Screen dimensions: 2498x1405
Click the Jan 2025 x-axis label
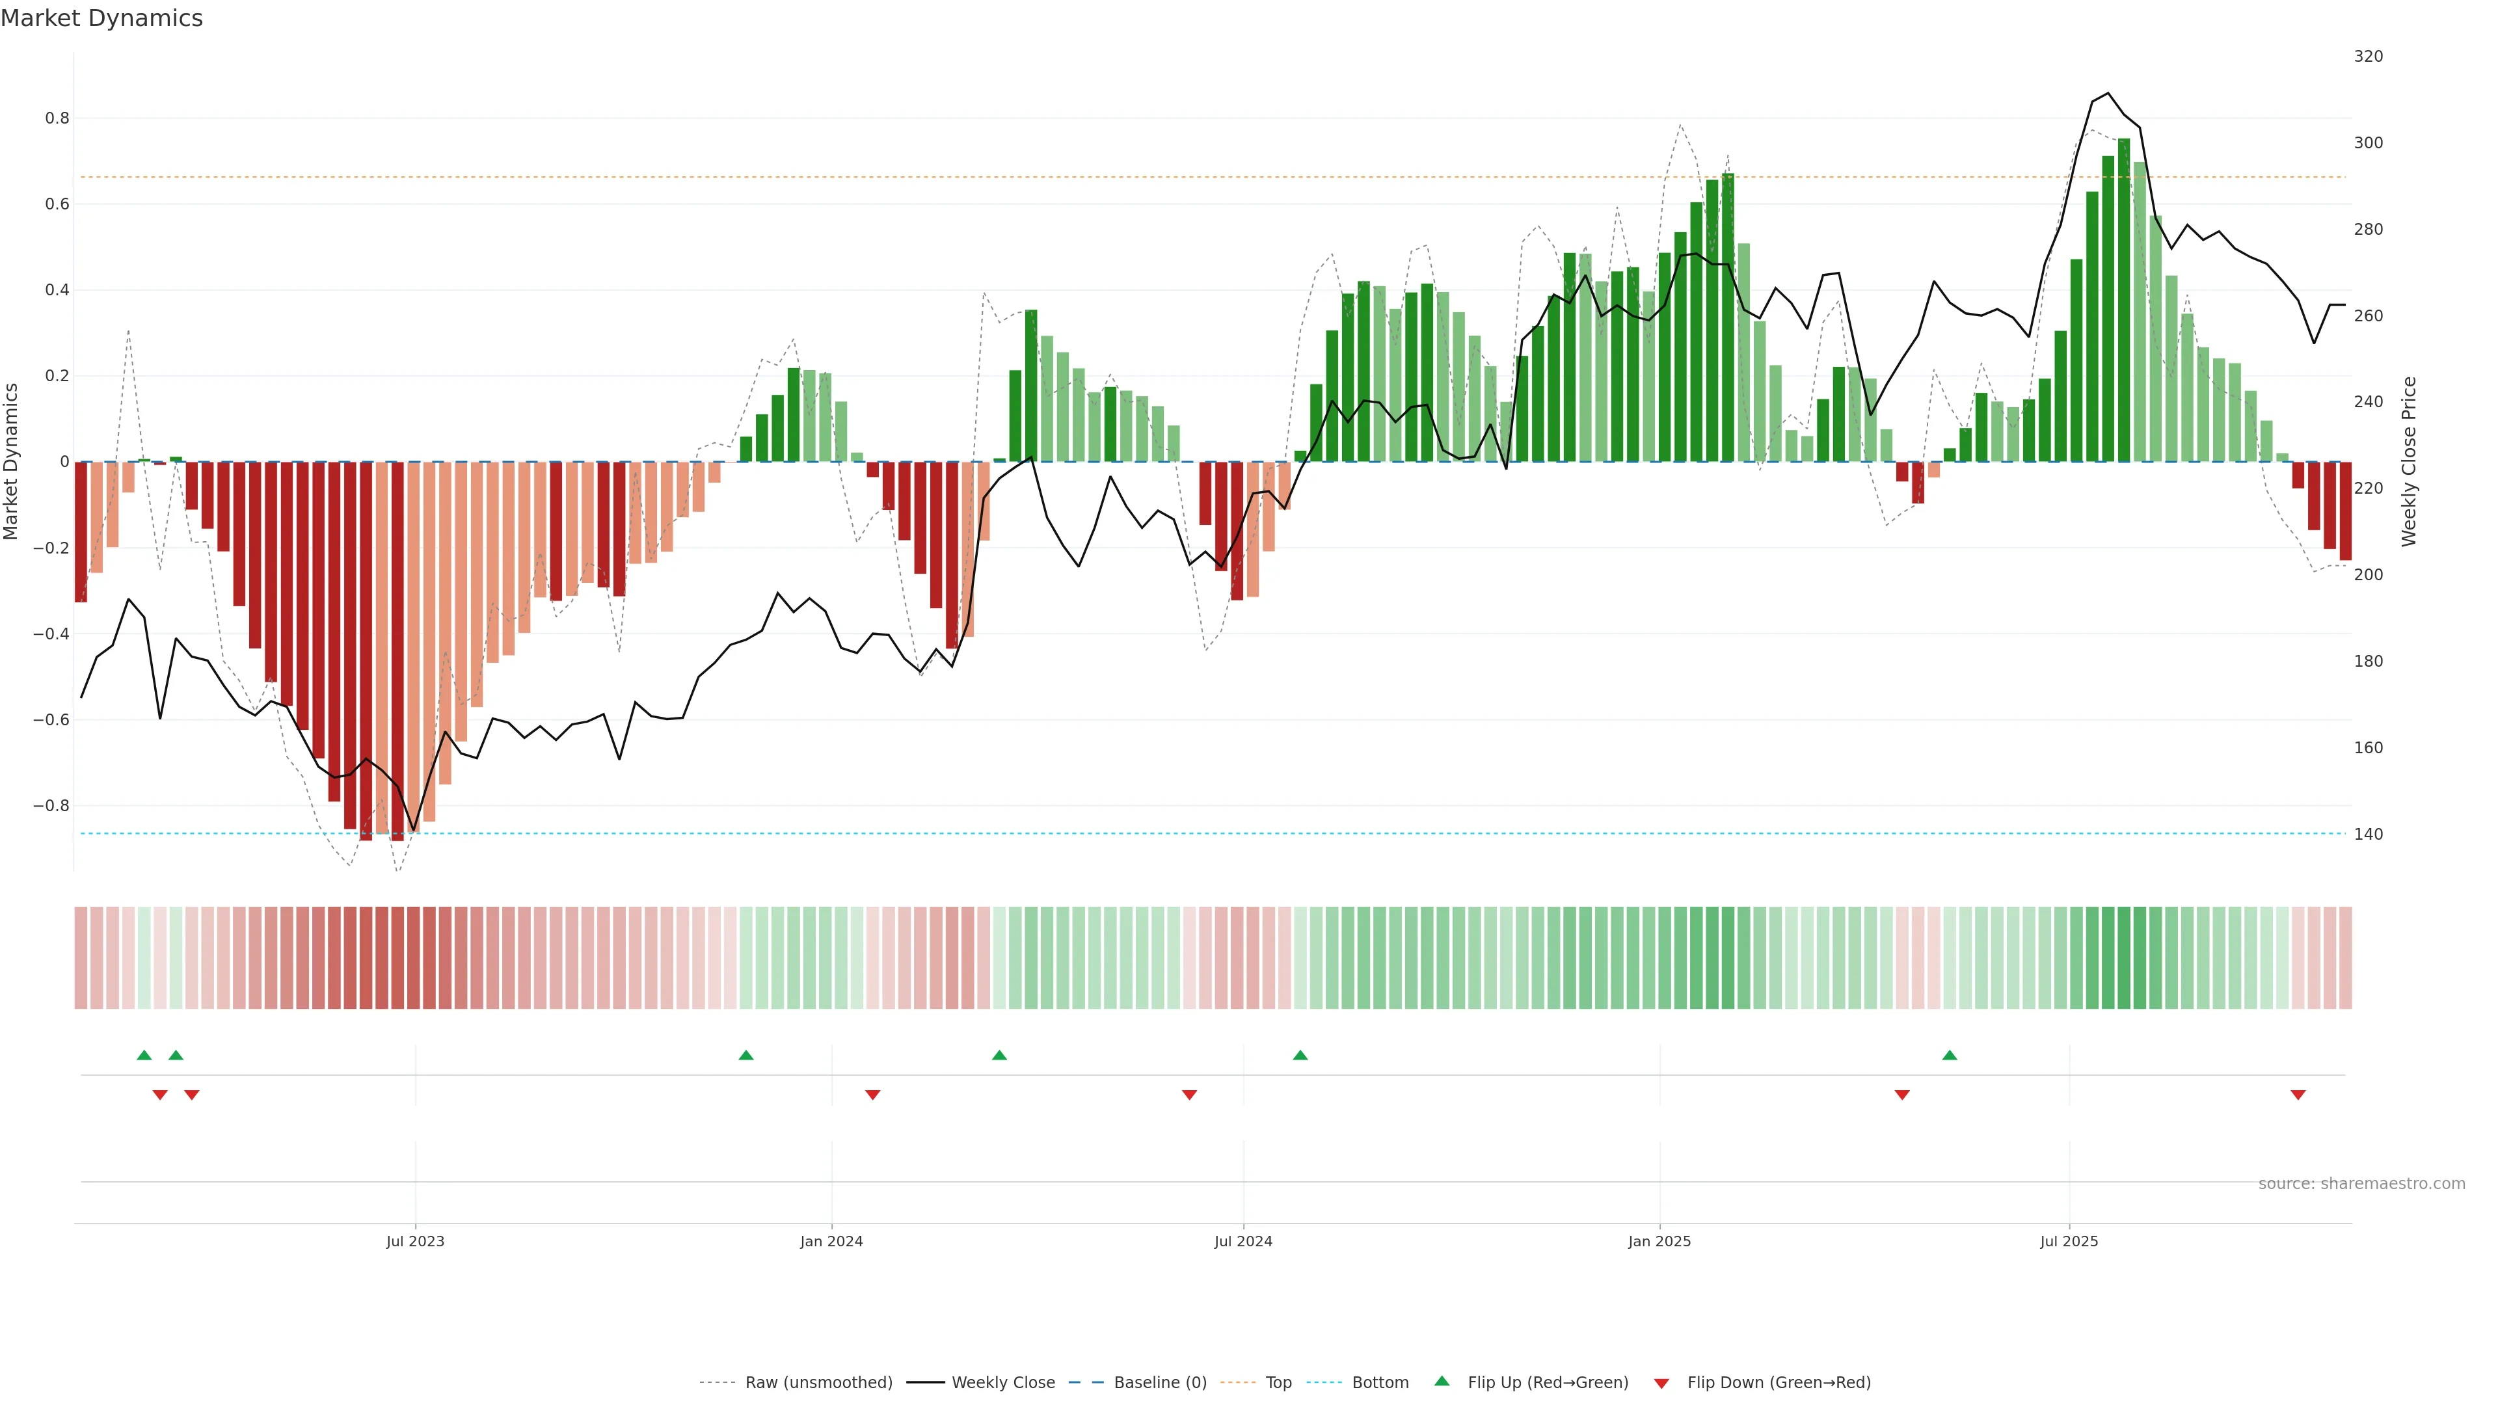pyautogui.click(x=1659, y=1241)
